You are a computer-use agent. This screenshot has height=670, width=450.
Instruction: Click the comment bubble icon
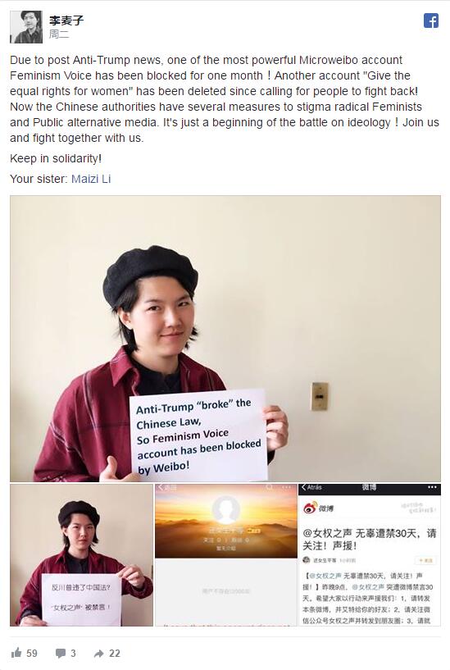[61, 653]
